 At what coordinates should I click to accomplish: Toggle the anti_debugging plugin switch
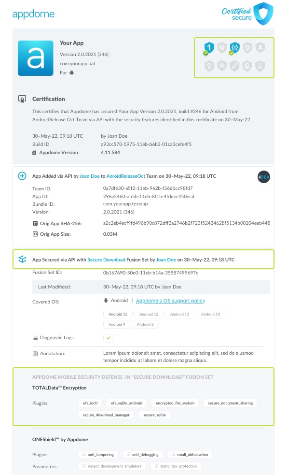128,454
